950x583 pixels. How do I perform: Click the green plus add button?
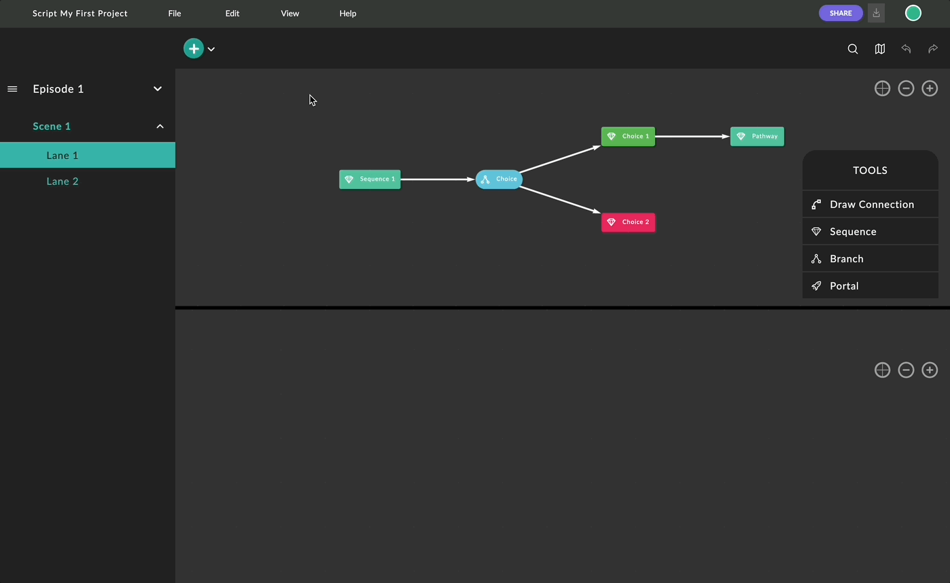pos(194,48)
